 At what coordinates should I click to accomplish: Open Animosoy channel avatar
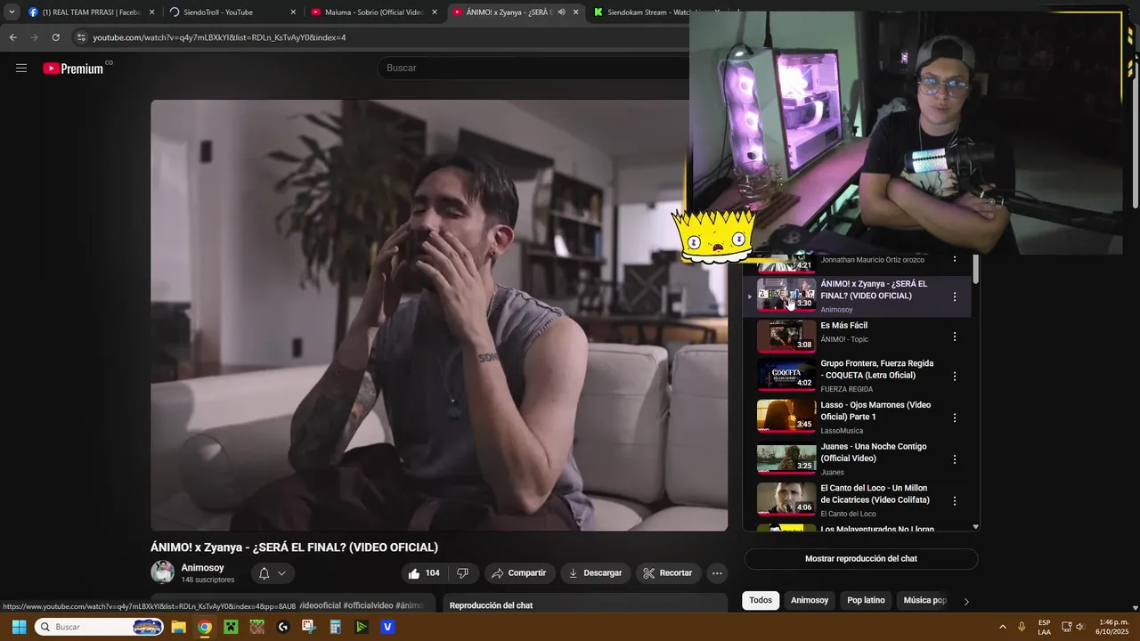[162, 572]
